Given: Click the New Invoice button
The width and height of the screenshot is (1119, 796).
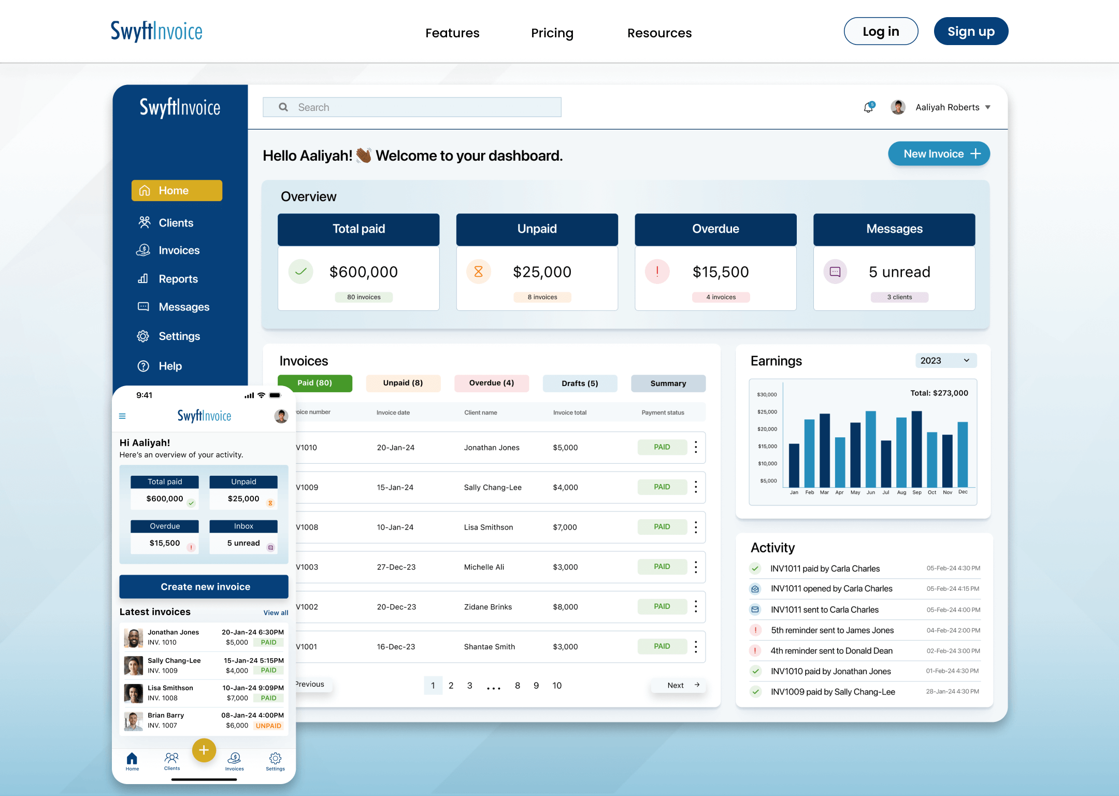Looking at the screenshot, I should [x=939, y=154].
